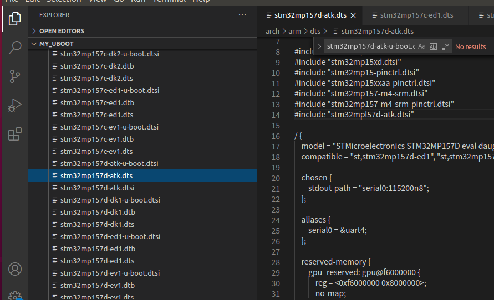Click 'no-map;' on line 31
Image resolution: width=494 pixels, height=300 pixels.
(330, 294)
